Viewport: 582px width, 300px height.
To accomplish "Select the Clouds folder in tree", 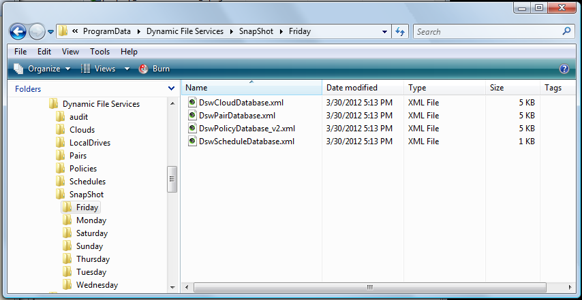I will click(x=75, y=130).
